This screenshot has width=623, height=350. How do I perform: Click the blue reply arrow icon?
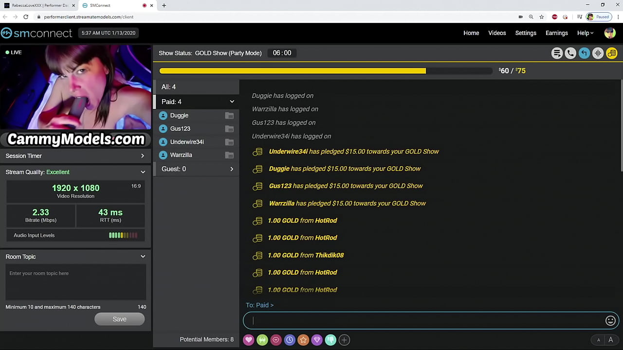point(584,53)
